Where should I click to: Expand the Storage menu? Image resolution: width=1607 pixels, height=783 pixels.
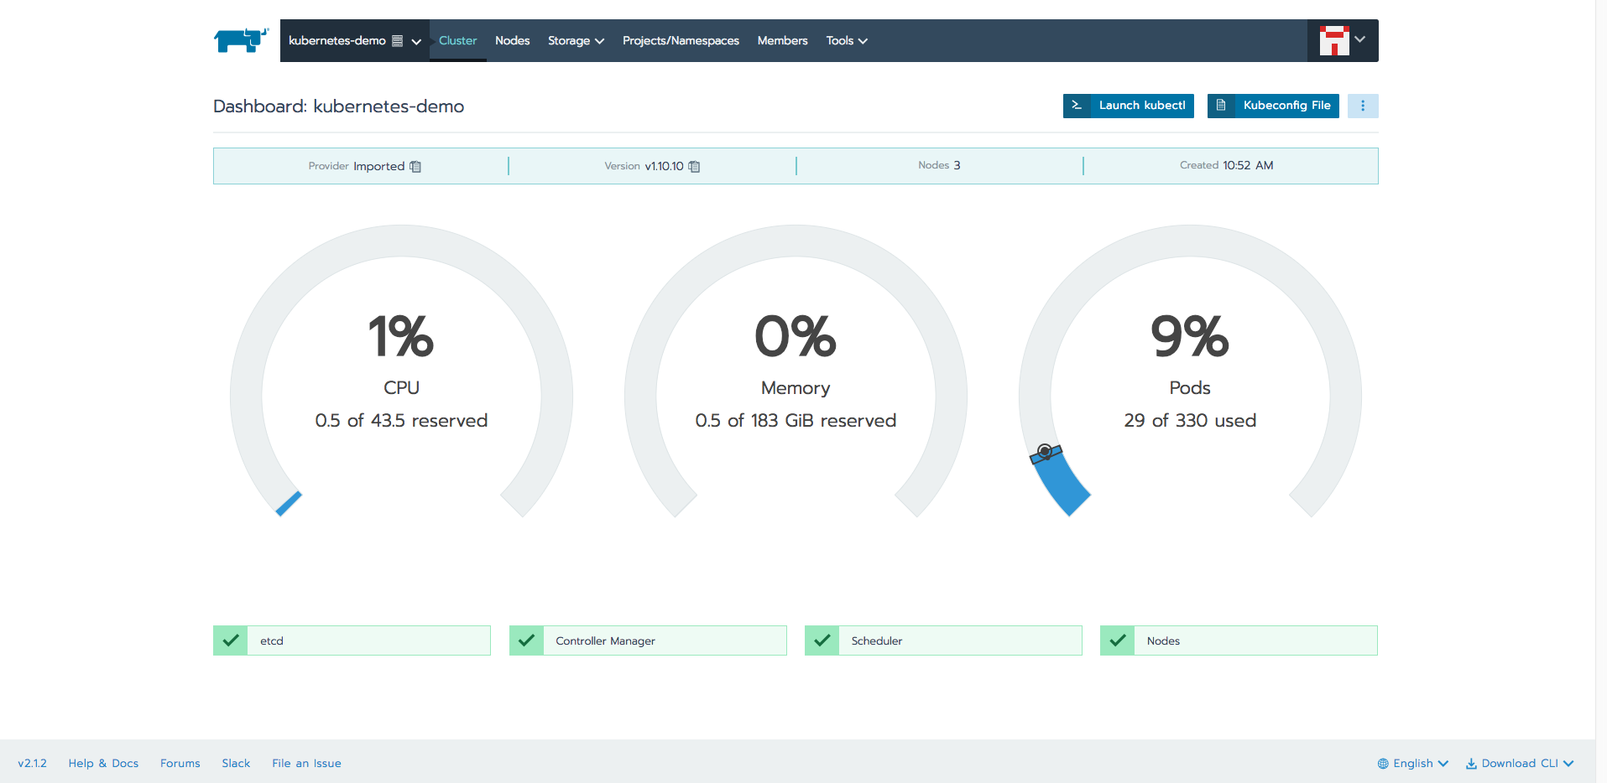click(x=576, y=40)
